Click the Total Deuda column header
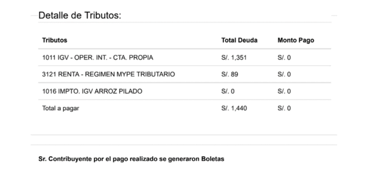The image size is (377, 174). [239, 40]
